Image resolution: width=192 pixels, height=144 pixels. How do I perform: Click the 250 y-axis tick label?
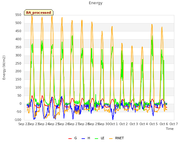click(18, 63)
